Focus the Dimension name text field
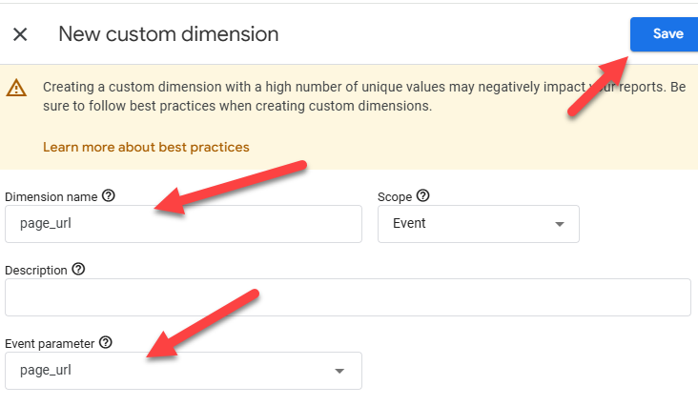698x406 pixels. 183,224
